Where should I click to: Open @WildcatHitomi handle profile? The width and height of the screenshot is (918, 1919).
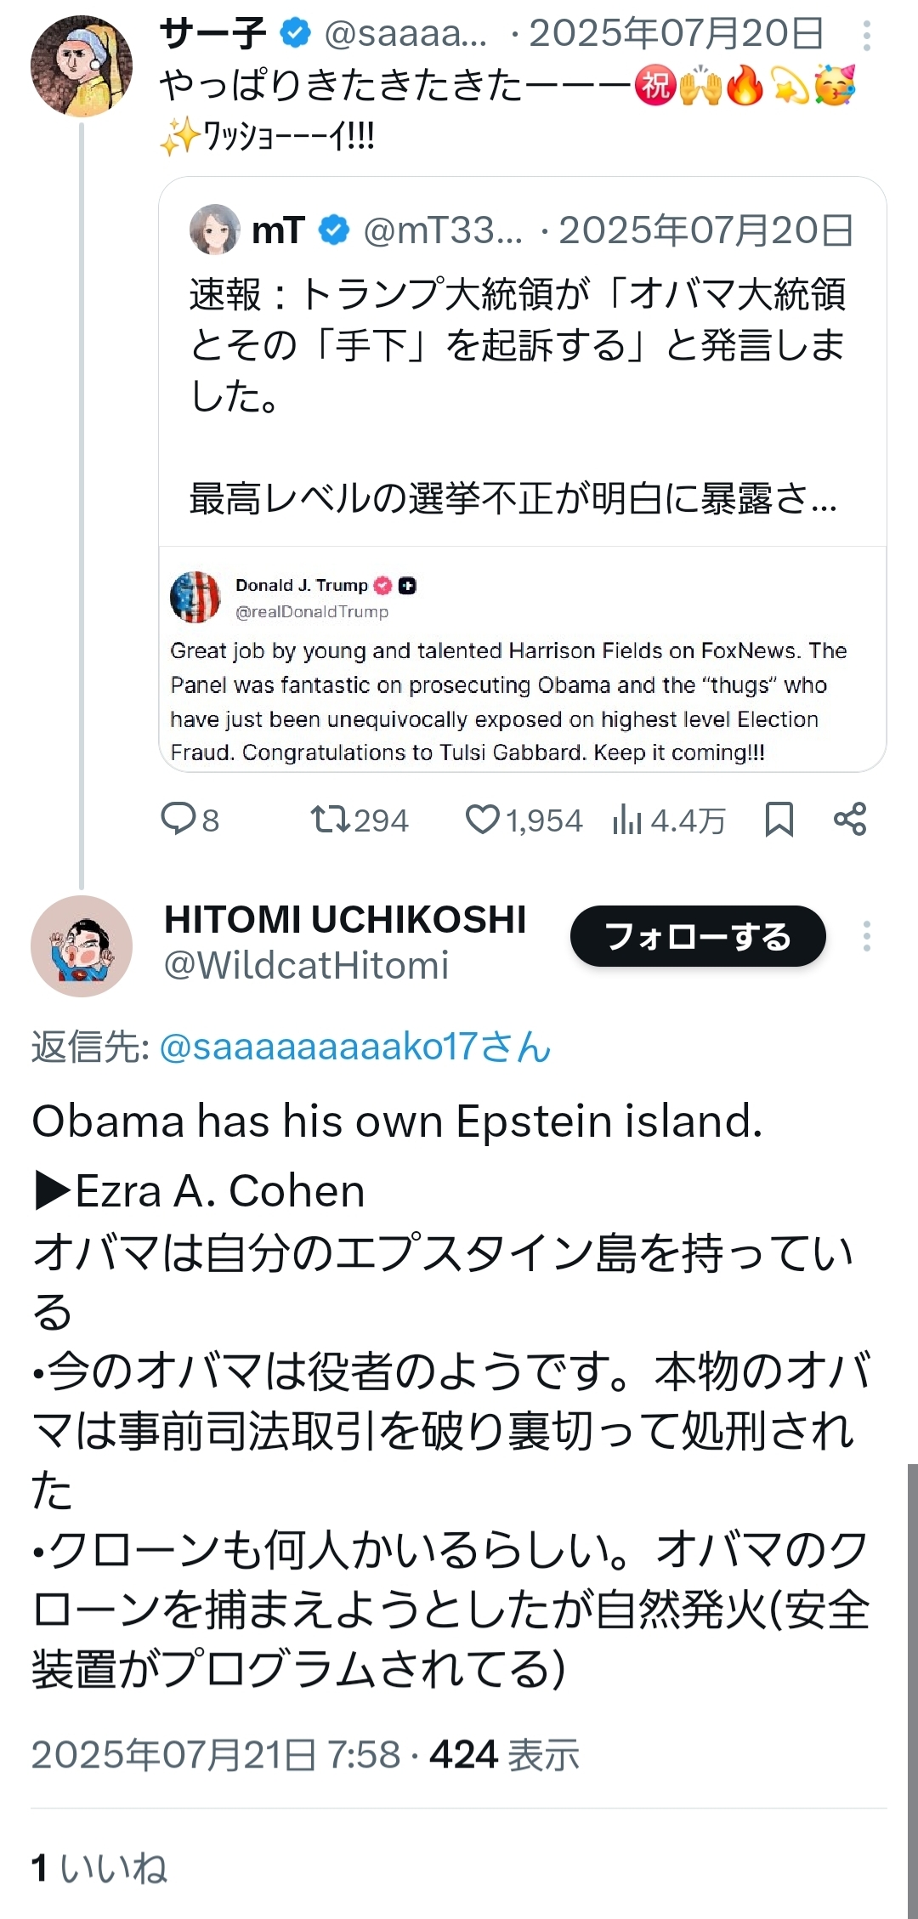306,965
